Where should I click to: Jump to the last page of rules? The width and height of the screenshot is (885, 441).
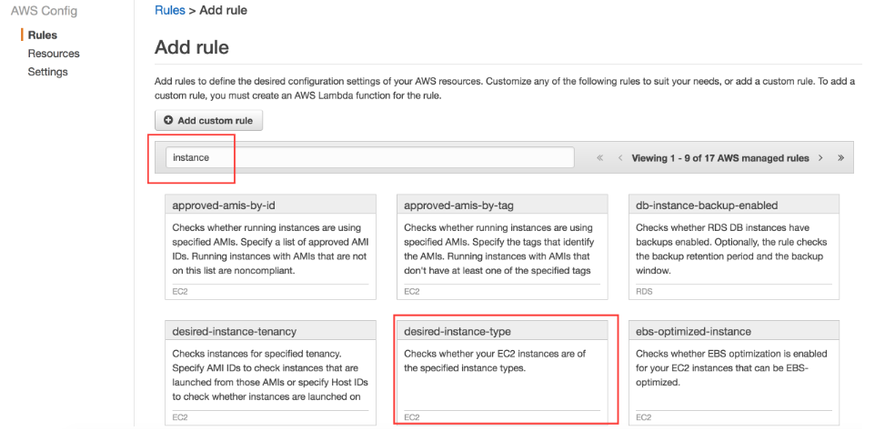click(x=841, y=158)
